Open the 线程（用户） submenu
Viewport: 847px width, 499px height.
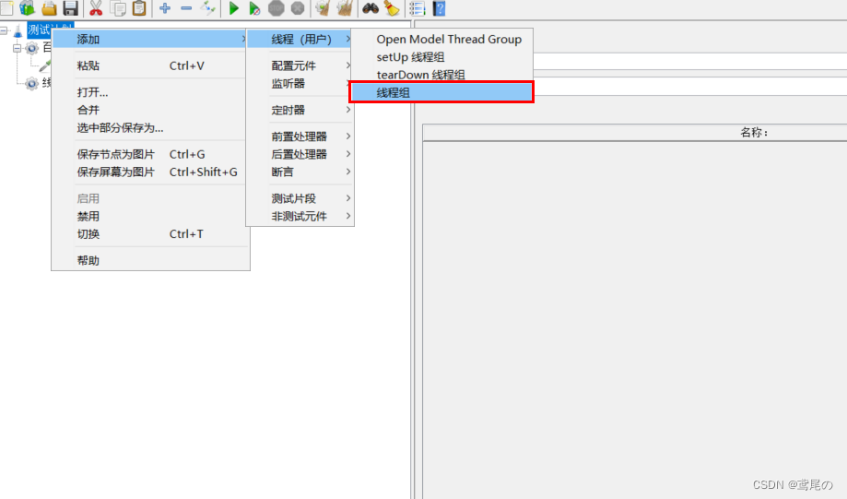click(x=300, y=39)
